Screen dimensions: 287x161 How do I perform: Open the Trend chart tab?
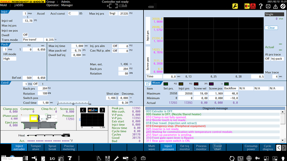[218, 148]
